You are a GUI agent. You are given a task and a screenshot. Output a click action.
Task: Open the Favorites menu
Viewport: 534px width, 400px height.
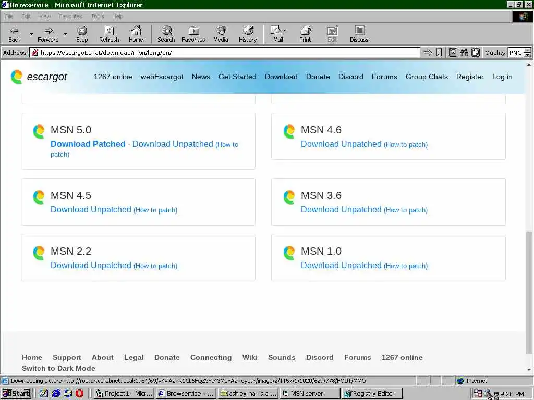point(70,16)
